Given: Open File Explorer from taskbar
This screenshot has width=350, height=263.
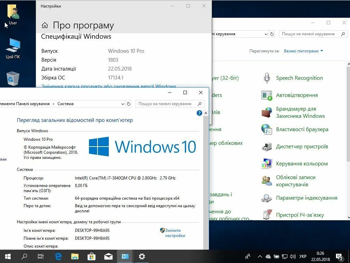Looking at the screenshot, I should tap(75, 256).
